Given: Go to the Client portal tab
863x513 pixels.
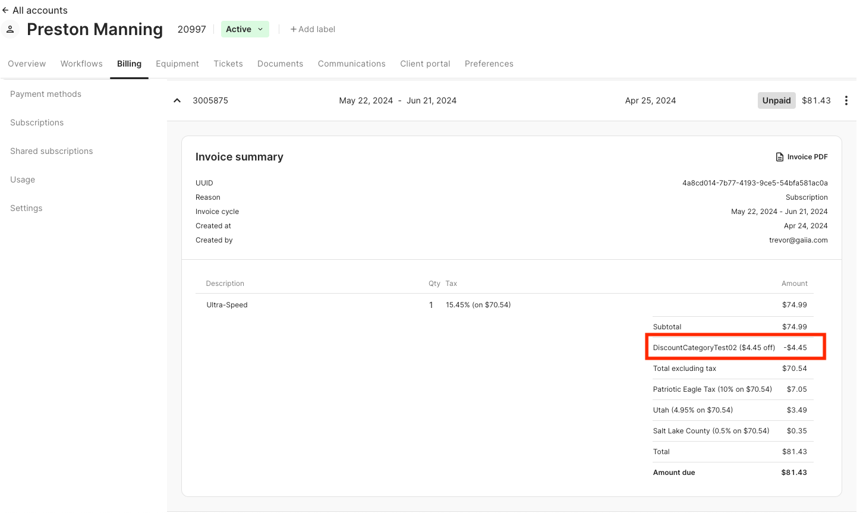Looking at the screenshot, I should point(425,64).
